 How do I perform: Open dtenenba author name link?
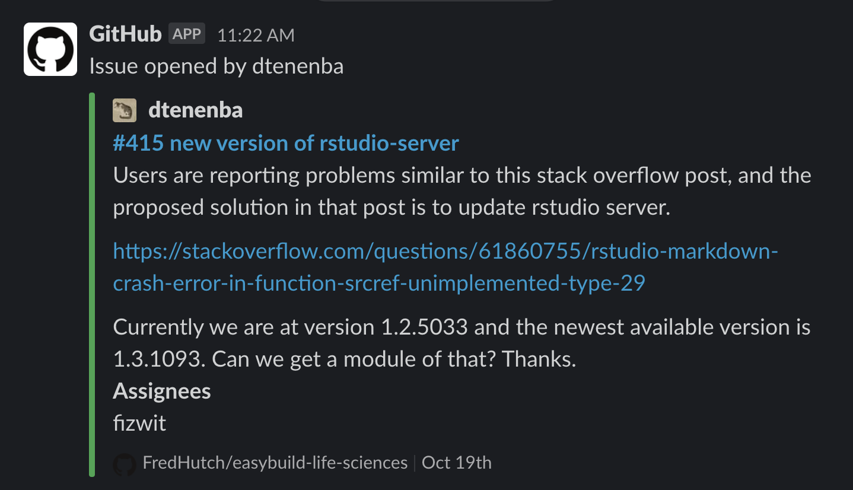pyautogui.click(x=195, y=110)
